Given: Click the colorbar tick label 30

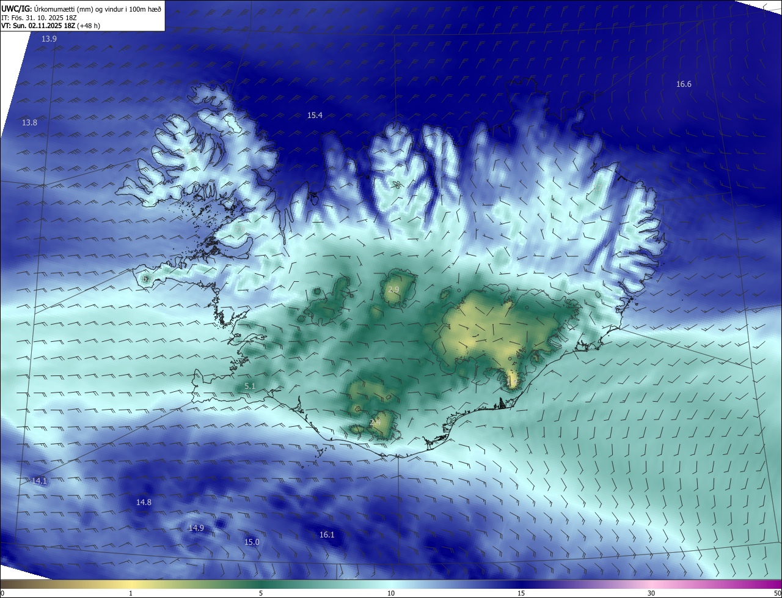Looking at the screenshot, I should tap(651, 593).
